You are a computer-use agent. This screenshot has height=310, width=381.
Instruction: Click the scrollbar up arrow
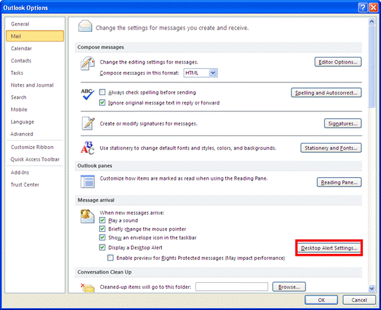[x=372, y=22]
